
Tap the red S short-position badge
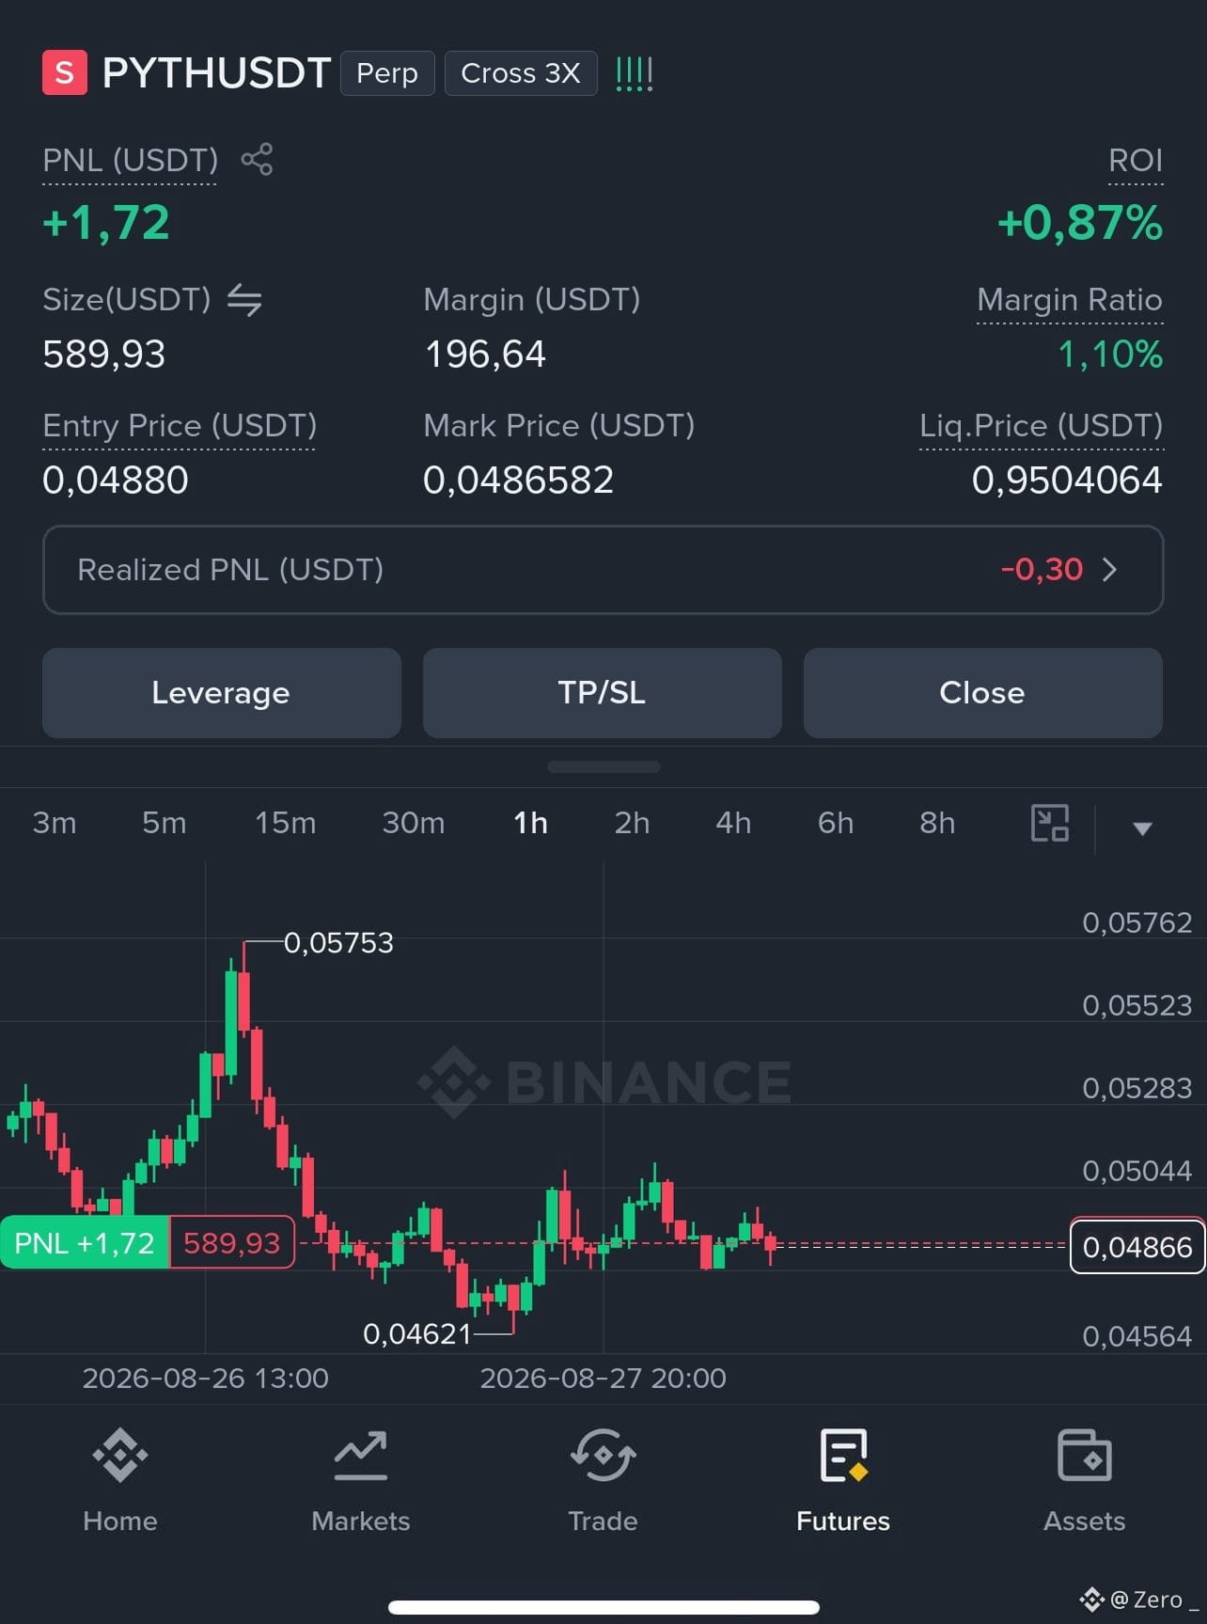[x=65, y=72]
